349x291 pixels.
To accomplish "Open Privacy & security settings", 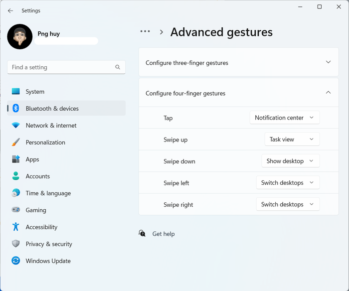I will pyautogui.click(x=66, y=244).
